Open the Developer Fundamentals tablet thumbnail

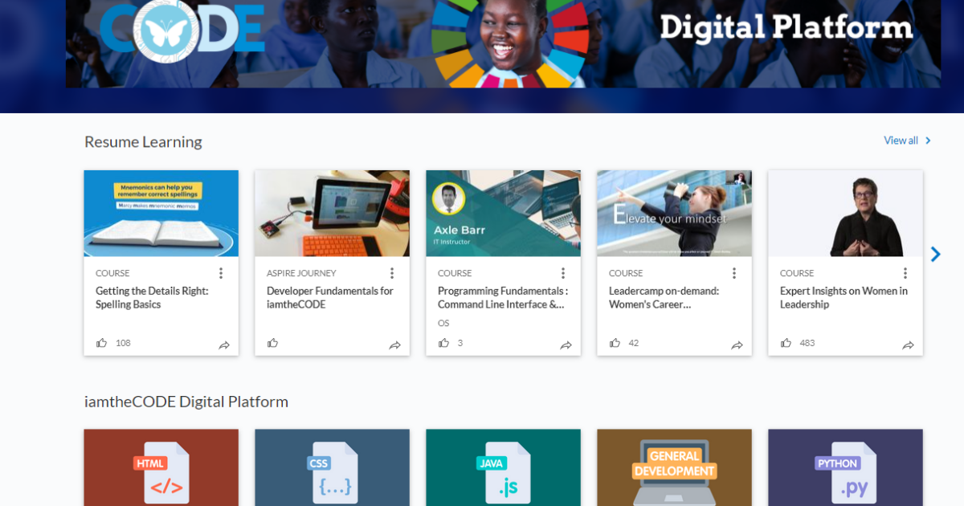(333, 214)
